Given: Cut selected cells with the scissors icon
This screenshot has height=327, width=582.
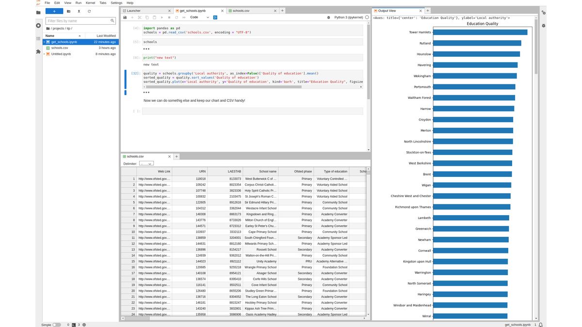Looking at the screenshot, I should 139,17.
